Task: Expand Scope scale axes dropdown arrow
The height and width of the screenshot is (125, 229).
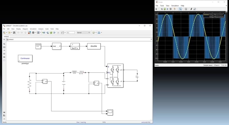Action: coord(188,9)
